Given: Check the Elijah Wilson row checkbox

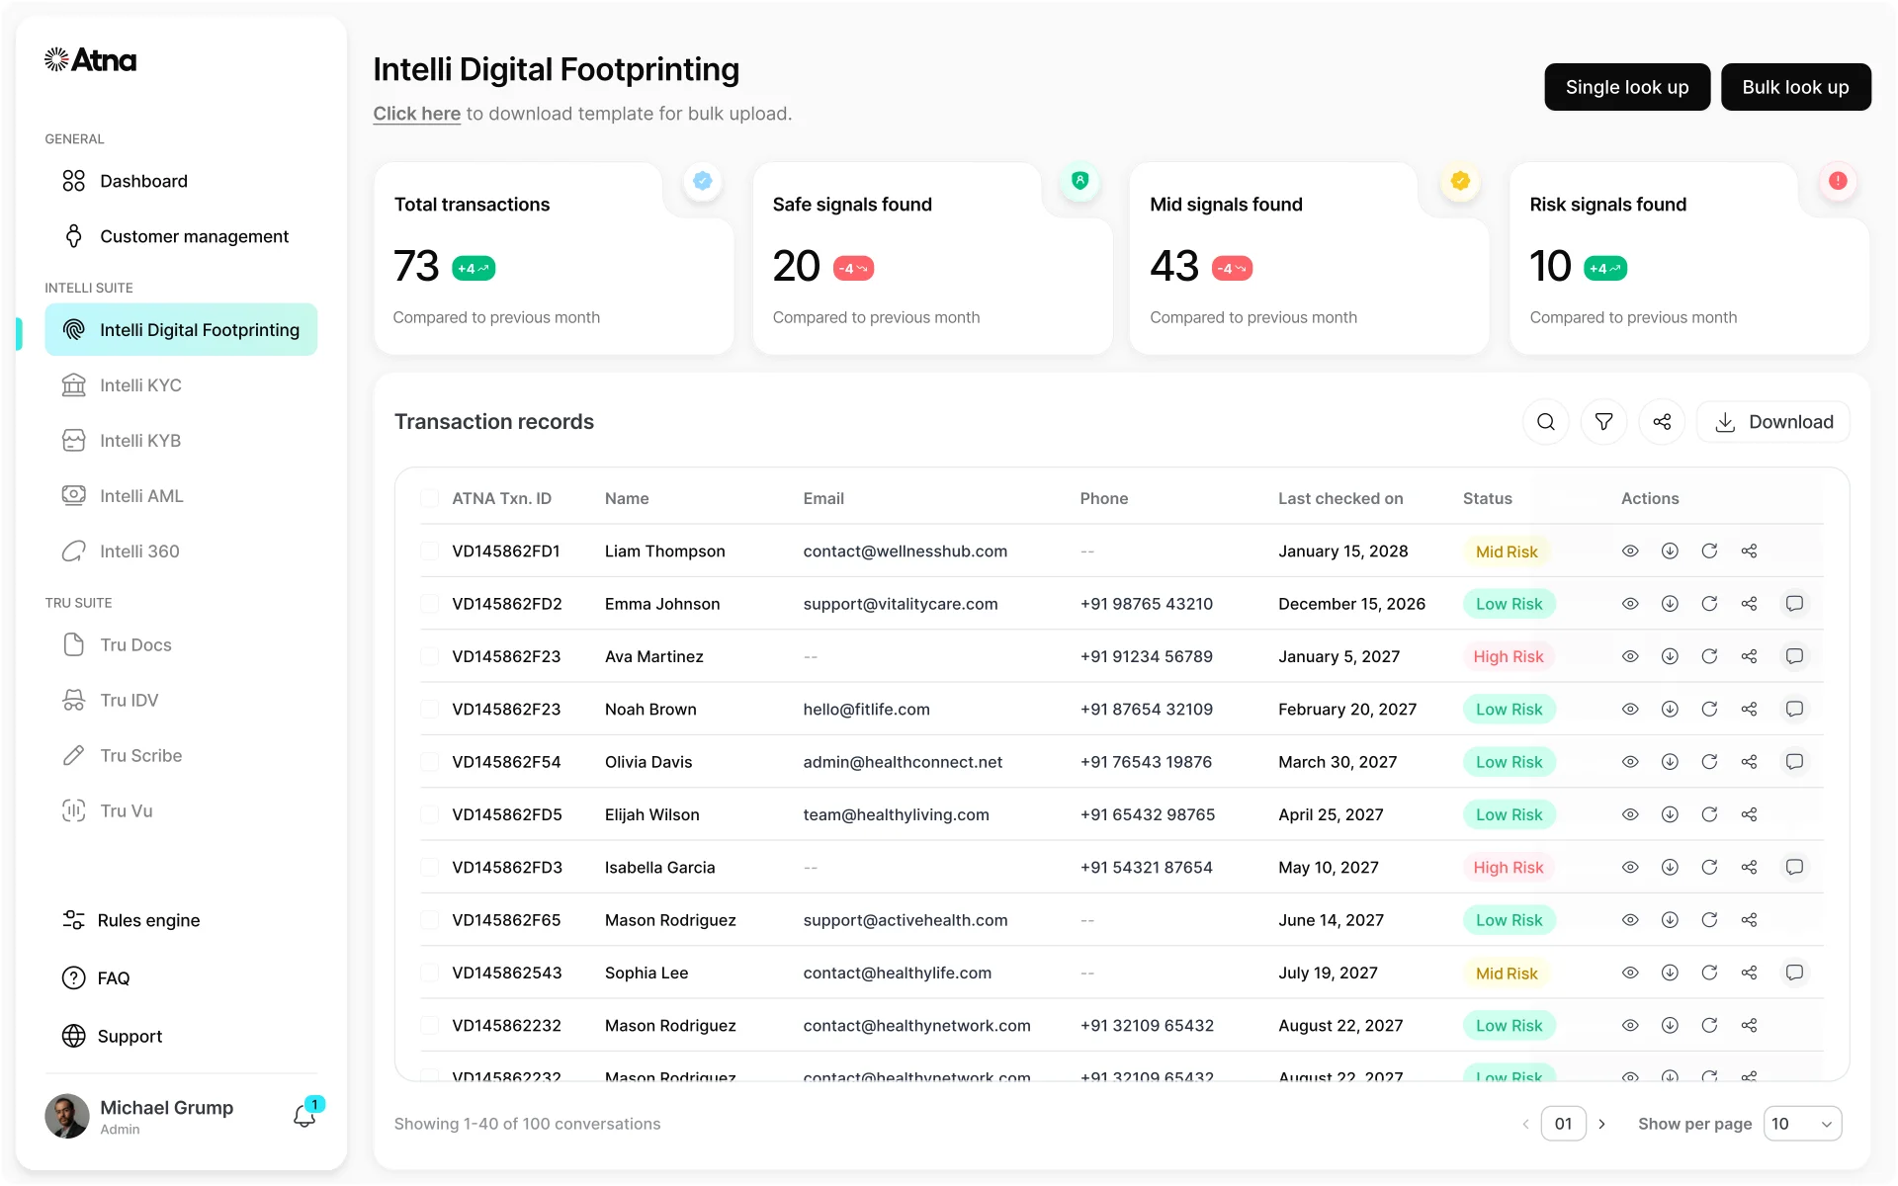Looking at the screenshot, I should tap(429, 814).
